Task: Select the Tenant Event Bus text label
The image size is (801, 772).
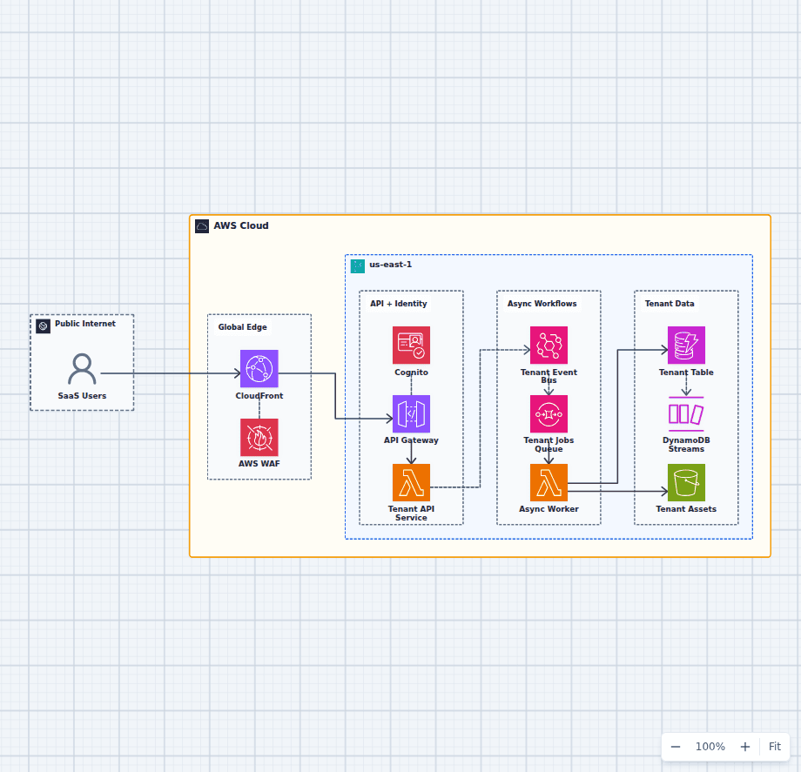Action: 549,376
